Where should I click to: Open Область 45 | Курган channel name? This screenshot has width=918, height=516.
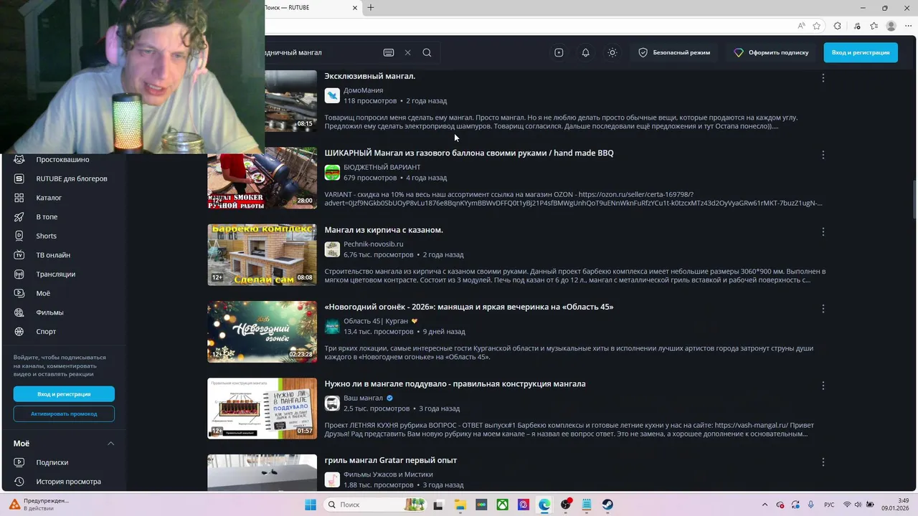[x=376, y=321]
